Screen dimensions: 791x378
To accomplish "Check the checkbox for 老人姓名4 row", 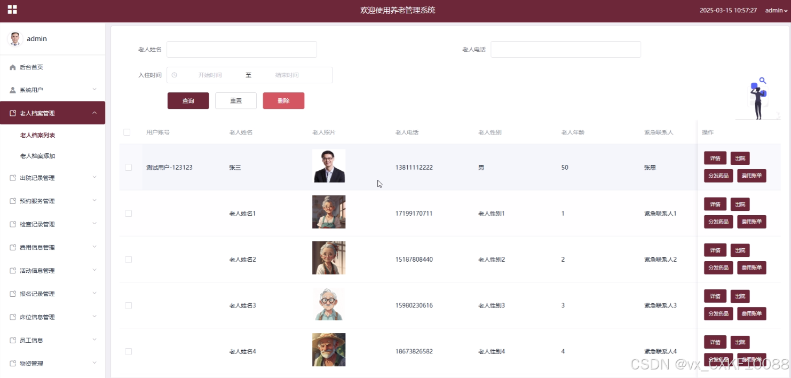I will pos(128,351).
